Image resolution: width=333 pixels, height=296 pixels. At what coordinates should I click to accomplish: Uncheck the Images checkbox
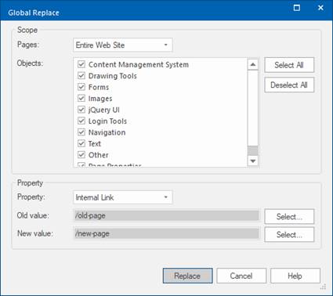[81, 99]
